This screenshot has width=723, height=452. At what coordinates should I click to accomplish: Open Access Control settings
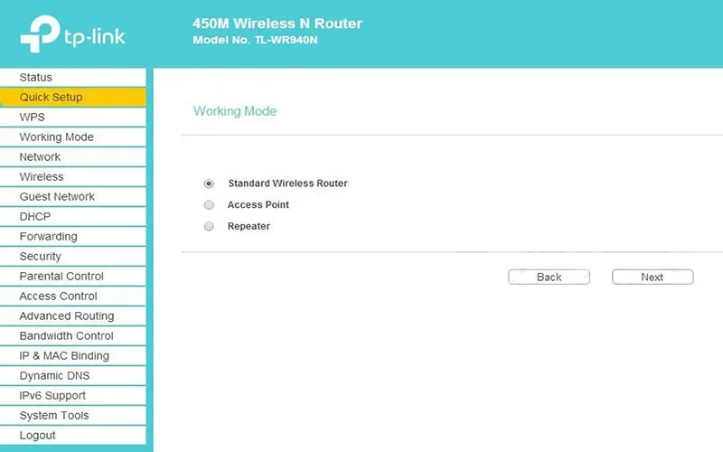tap(73, 296)
